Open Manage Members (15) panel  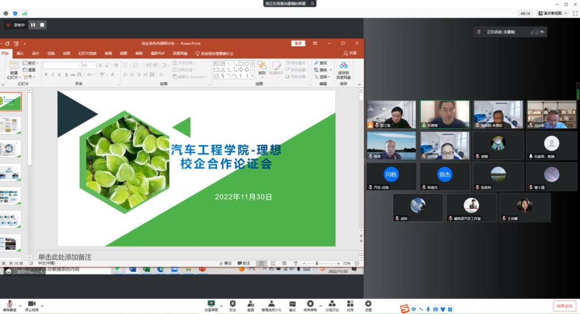coord(271,306)
